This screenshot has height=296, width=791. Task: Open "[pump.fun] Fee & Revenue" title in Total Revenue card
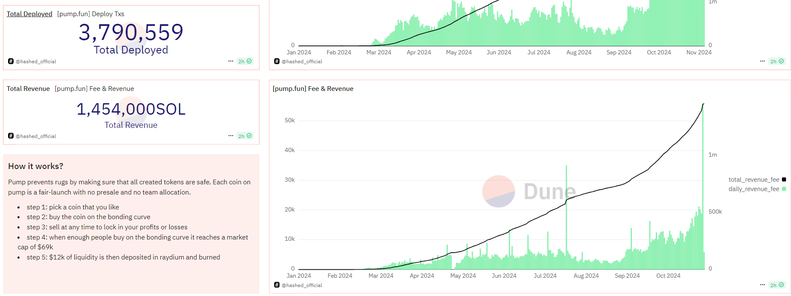(x=94, y=89)
